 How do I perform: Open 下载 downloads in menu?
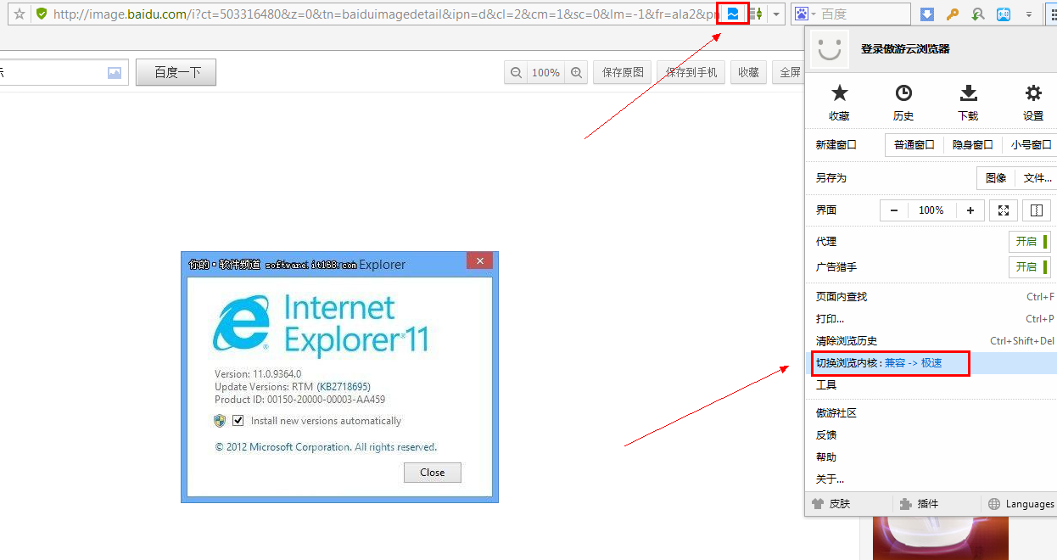click(x=968, y=103)
